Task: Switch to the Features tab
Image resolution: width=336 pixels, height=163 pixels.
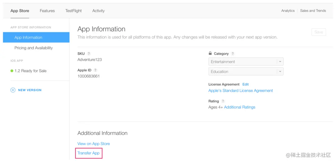Action: 47,11
